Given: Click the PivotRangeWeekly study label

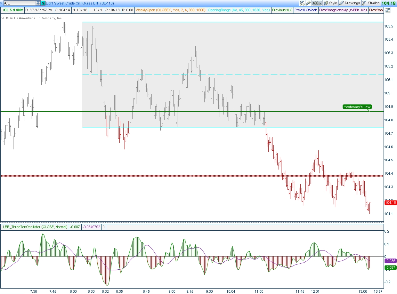Looking at the screenshot, I should click(x=343, y=10).
